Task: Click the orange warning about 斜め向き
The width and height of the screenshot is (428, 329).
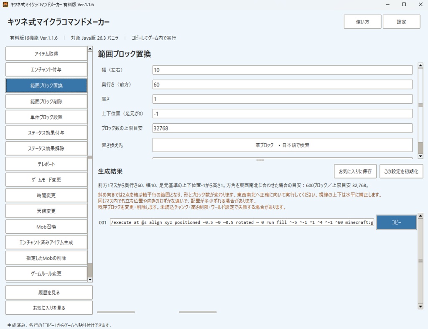Action: [x=239, y=195]
